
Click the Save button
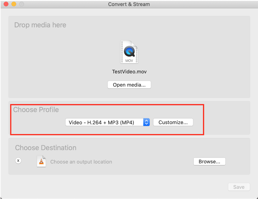tap(239, 187)
